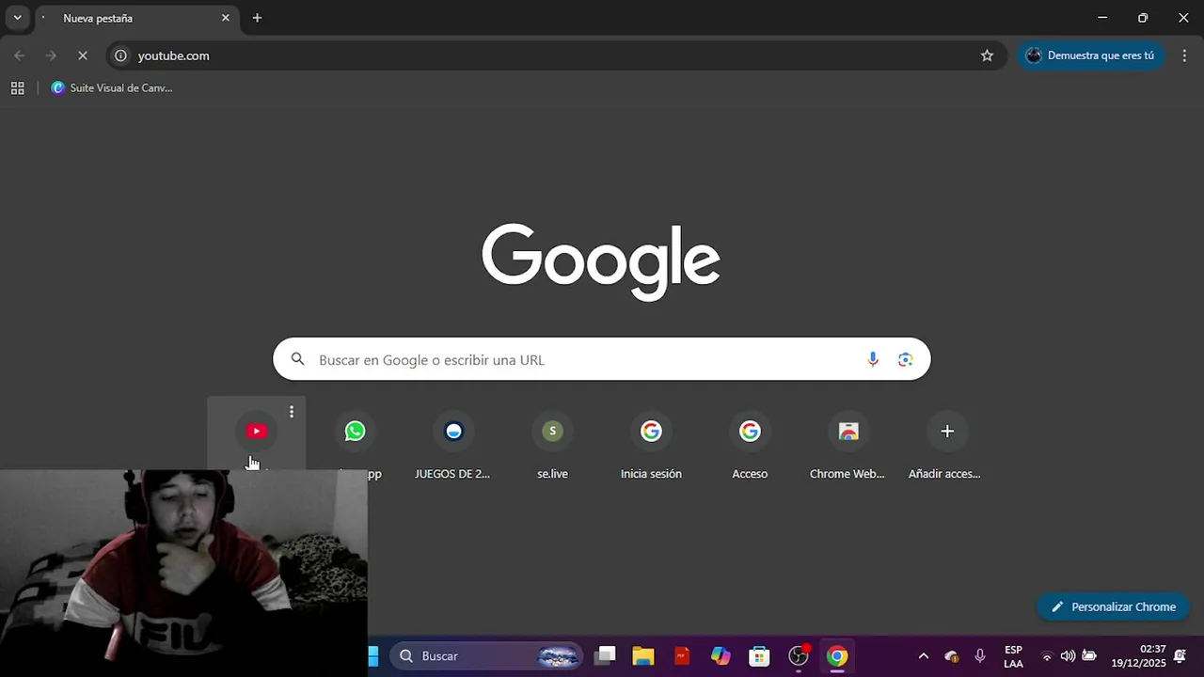Bookmark this tab with the star icon
This screenshot has height=677, width=1204.
[987, 55]
